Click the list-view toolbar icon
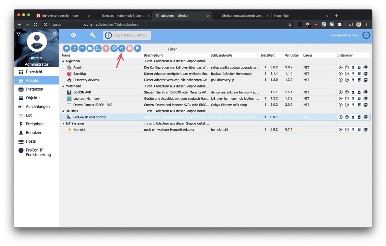This screenshot has height=246, width=386. click(82, 48)
